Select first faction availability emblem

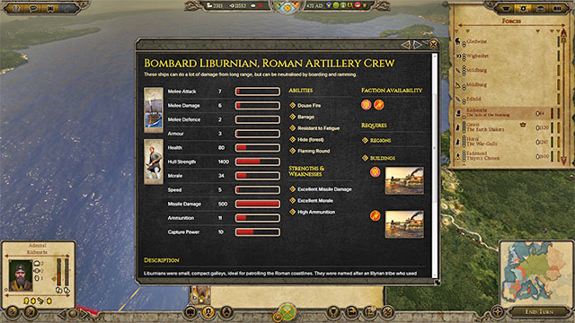[x=366, y=105]
